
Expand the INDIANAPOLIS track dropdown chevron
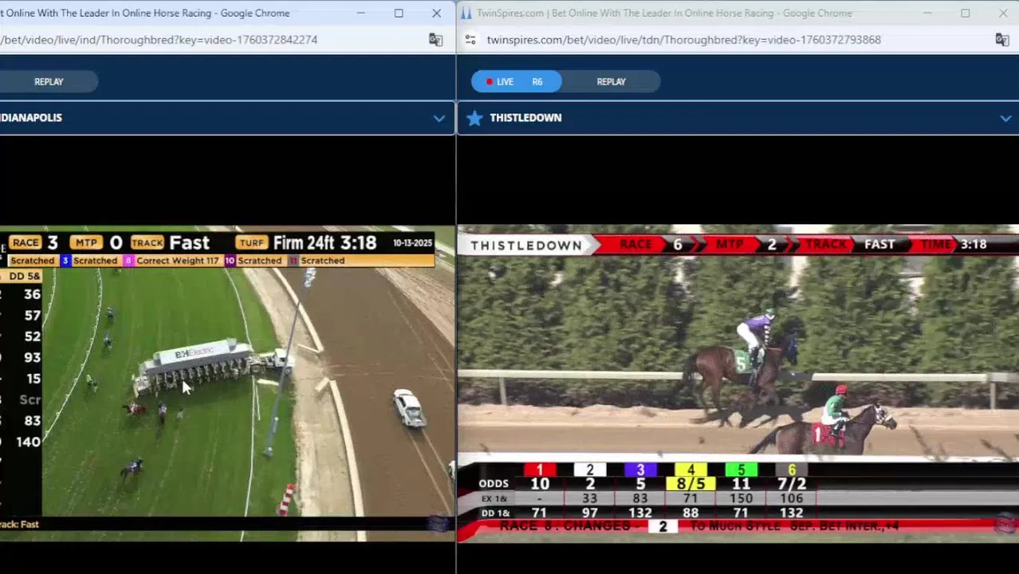tap(439, 118)
